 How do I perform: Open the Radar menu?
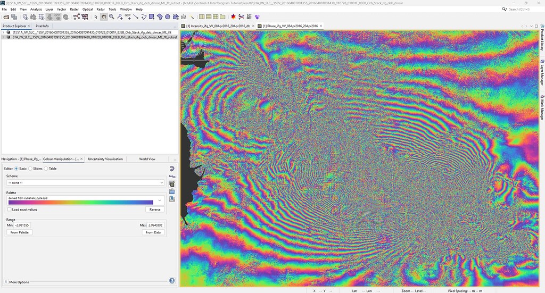tap(101, 9)
